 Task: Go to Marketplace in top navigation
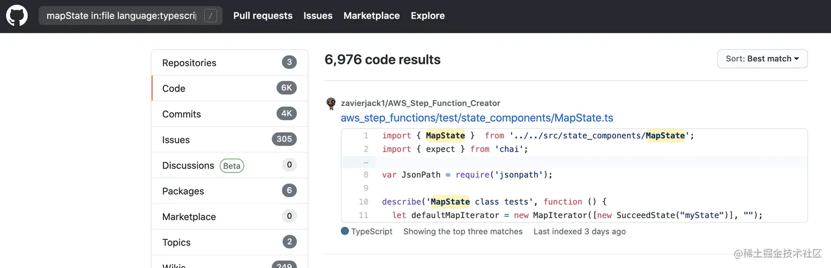point(372,16)
